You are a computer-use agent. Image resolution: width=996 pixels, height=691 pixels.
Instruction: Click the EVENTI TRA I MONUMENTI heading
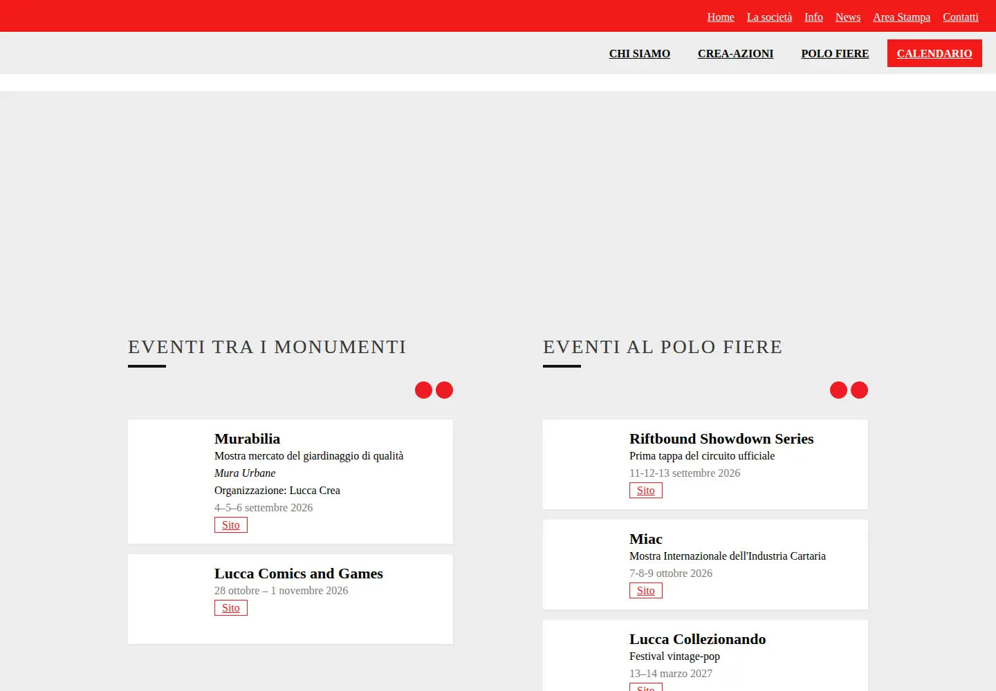267,347
